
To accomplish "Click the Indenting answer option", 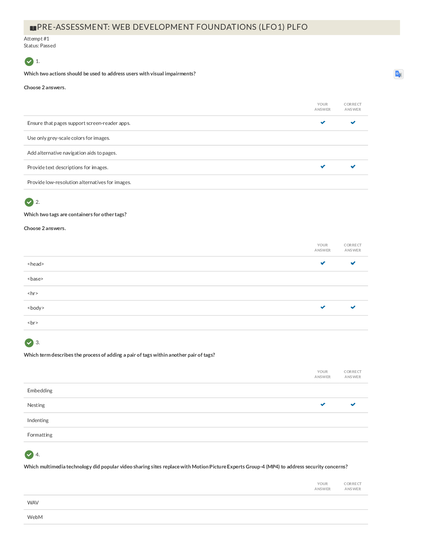I will pyautogui.click(x=38, y=420).
